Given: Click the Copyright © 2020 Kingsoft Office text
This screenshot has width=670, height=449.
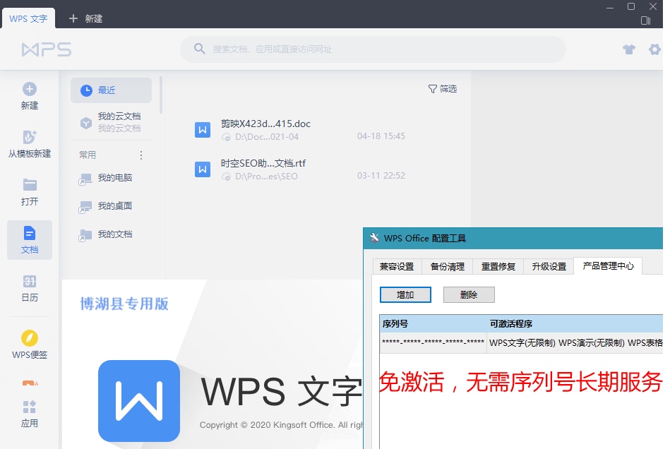Looking at the screenshot, I should [282, 425].
